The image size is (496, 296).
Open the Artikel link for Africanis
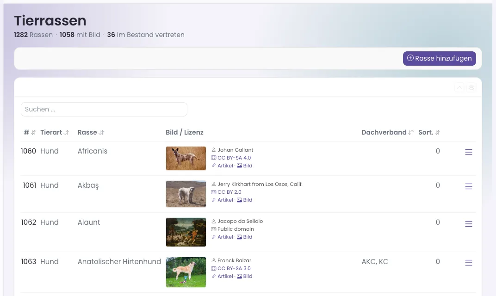225,166
